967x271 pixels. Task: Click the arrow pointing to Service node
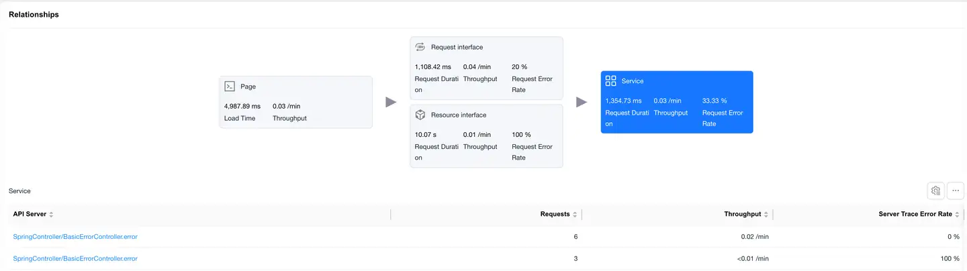tap(582, 102)
